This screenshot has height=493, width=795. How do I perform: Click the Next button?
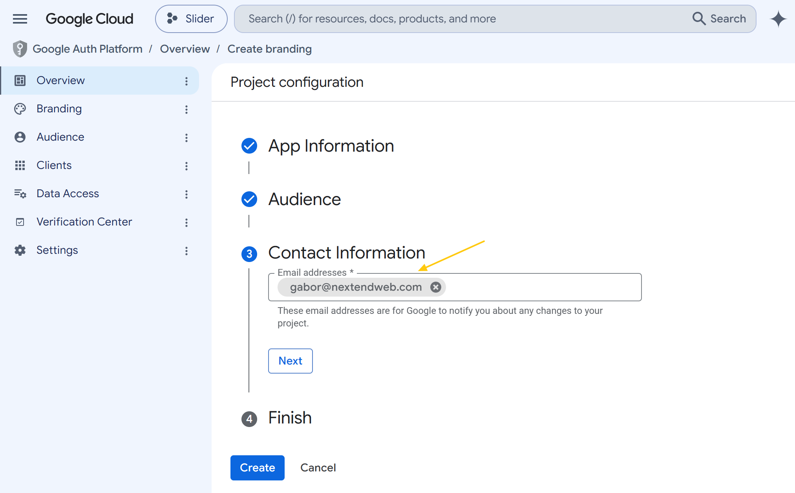pos(291,361)
